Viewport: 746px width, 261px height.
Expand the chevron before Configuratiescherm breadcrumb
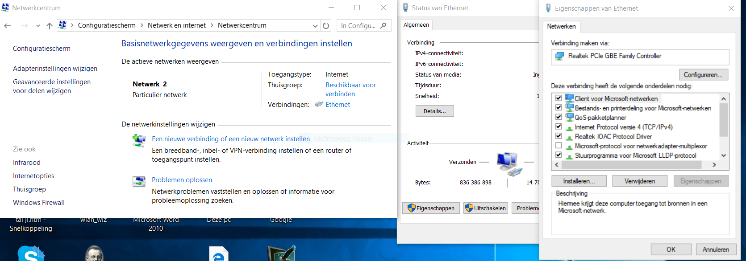tap(72, 25)
